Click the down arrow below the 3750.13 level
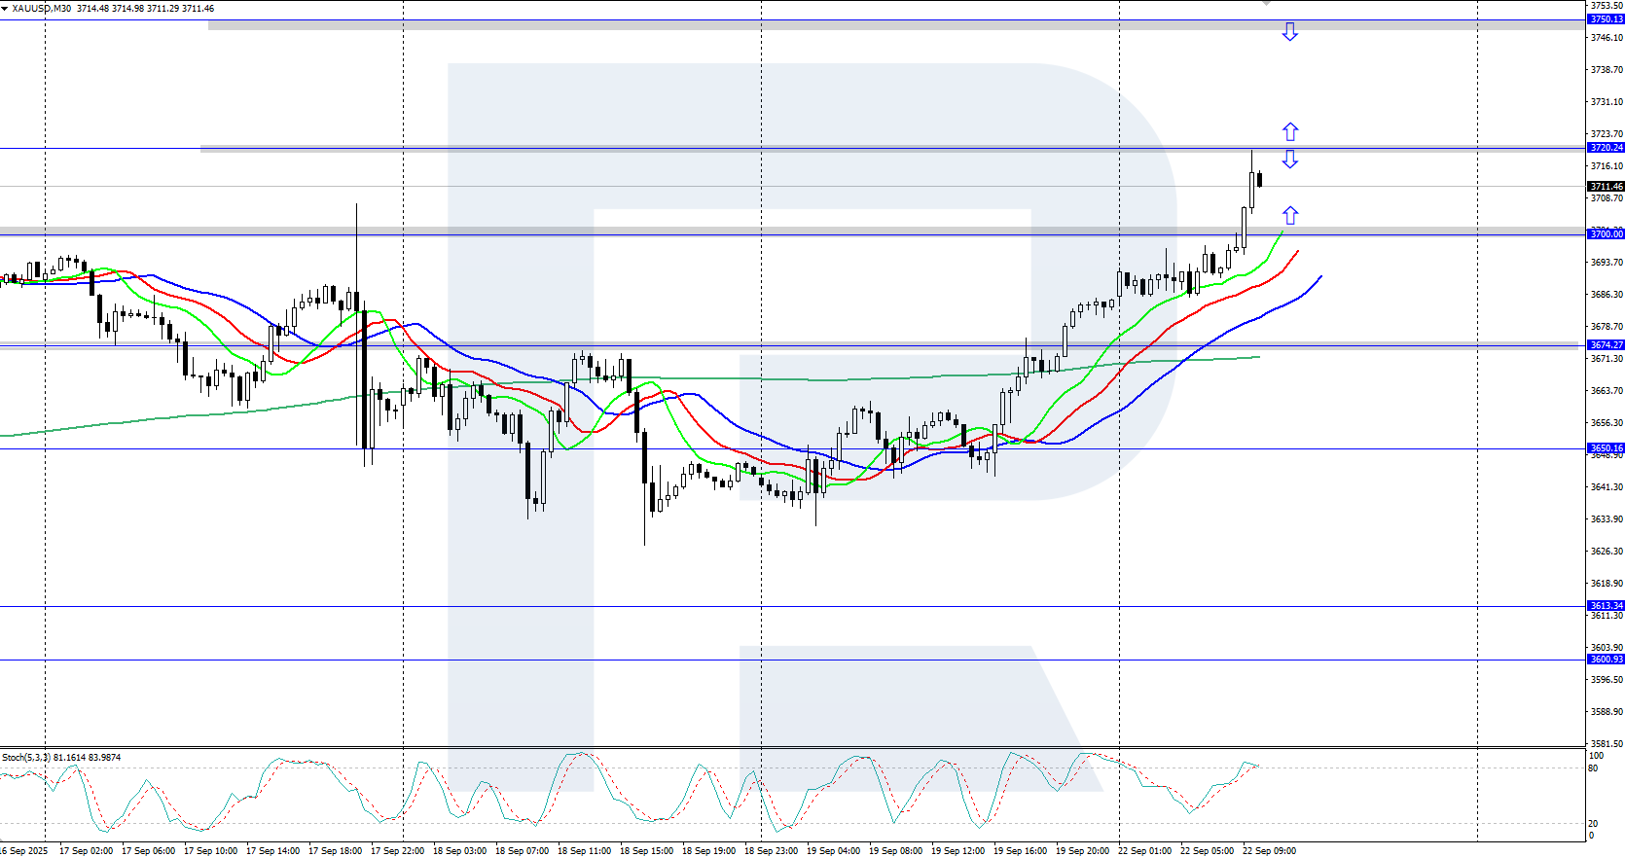Viewport: 1625px width, 857px height. click(x=1289, y=32)
